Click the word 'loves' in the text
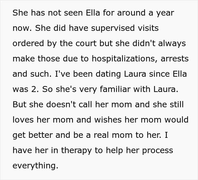Screen dimensions: 198x180 (23, 119)
